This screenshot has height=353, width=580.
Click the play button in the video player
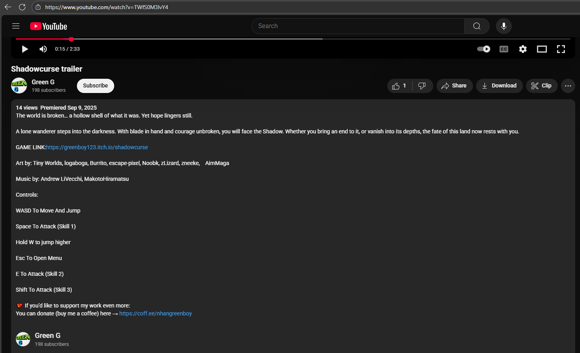coord(25,49)
